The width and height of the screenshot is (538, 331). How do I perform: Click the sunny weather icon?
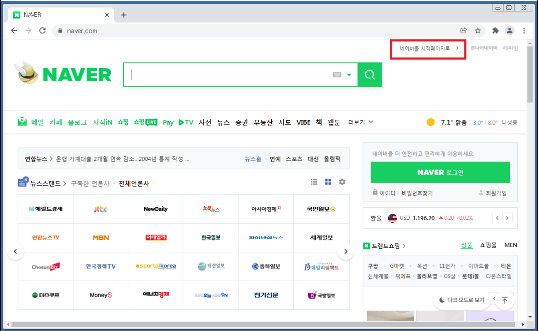click(431, 122)
